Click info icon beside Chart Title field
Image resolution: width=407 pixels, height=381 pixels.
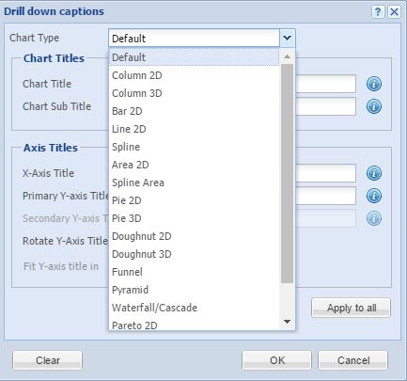pyautogui.click(x=374, y=84)
